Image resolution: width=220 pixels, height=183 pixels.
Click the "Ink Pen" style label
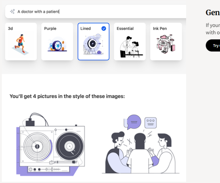click(160, 28)
